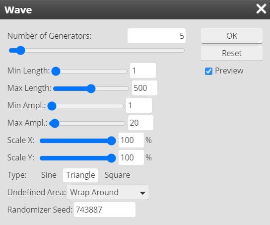Click the OK button
Screen dimensions: 270x225
232,36
